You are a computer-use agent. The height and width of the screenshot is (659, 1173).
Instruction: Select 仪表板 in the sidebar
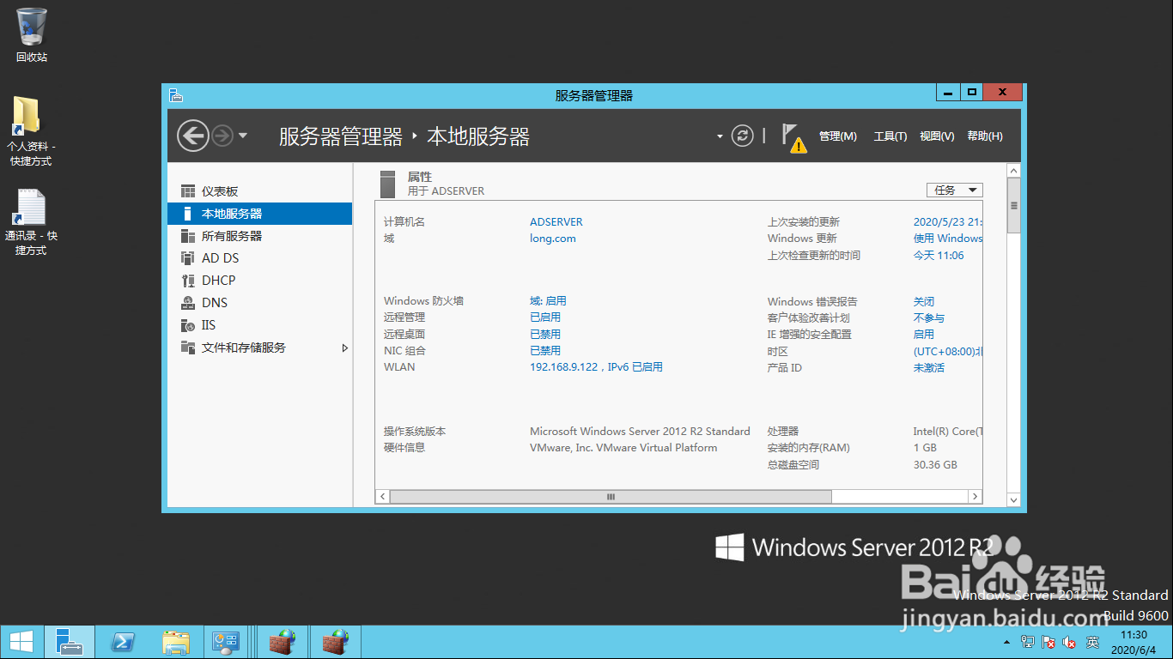(259, 191)
